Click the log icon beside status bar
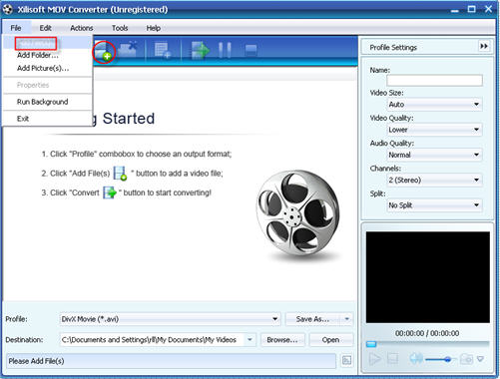Image resolution: width=500 pixels, height=379 pixels. (x=346, y=360)
